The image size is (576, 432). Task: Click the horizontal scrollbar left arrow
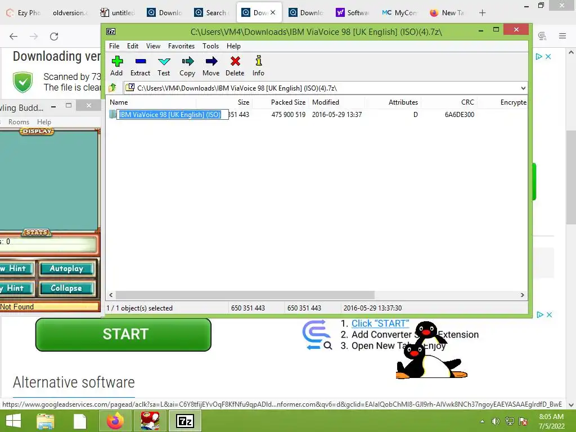pyautogui.click(x=111, y=295)
